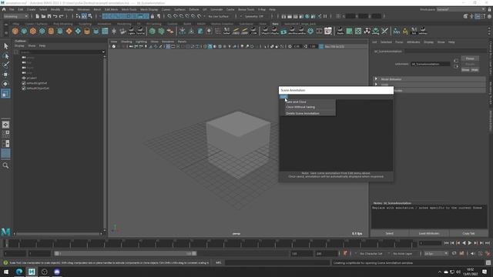The height and width of the screenshot is (277, 493).
Task: Open the Workspace dropdown
Action: [x=461, y=9]
